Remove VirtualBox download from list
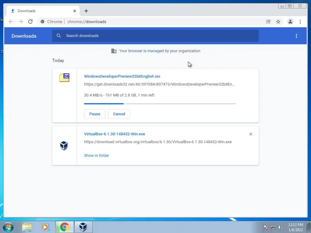This screenshot has width=311, height=233. pyautogui.click(x=251, y=134)
